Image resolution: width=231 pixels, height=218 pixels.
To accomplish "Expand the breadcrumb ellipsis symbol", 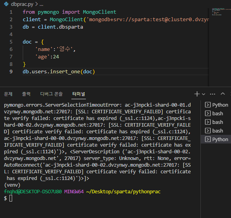I will tap(42, 5).
